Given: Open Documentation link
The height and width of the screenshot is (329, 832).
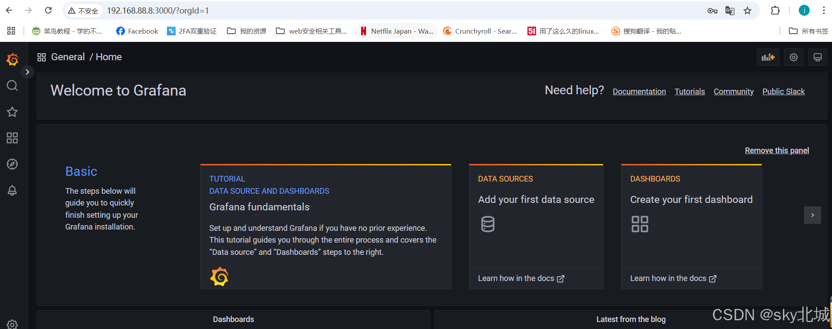Looking at the screenshot, I should (x=639, y=91).
